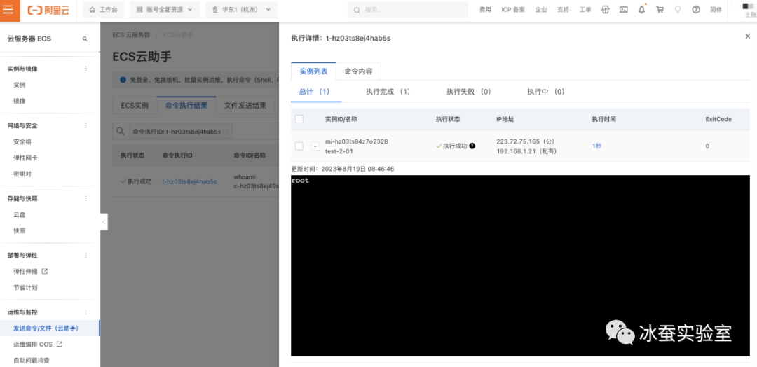Collapse the left sidebar with arrow handle
The width and height of the screenshot is (757, 367).
104,222
